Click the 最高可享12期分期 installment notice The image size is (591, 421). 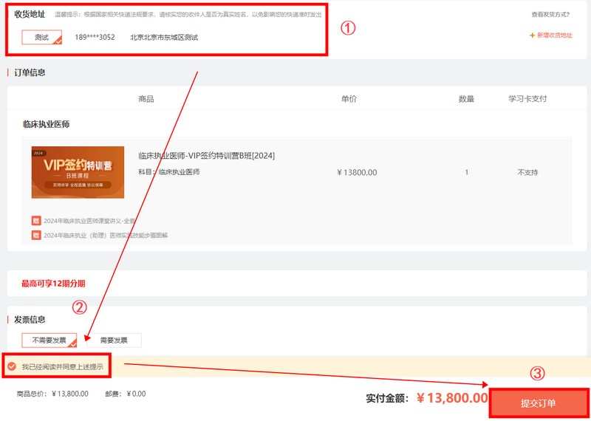tap(53, 283)
